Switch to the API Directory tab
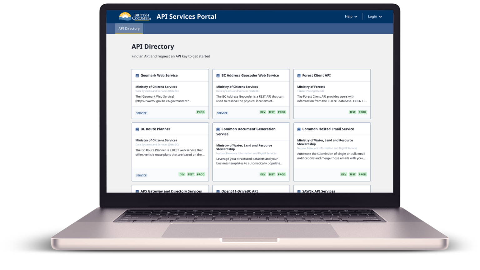 [x=129, y=28]
